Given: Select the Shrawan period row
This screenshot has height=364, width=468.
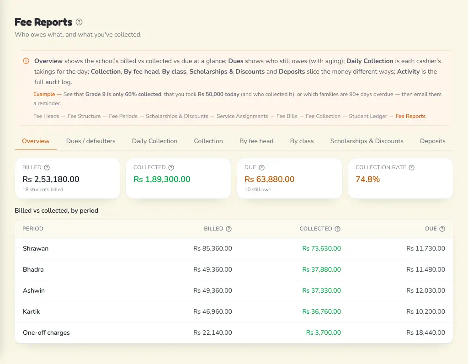Looking at the screenshot, I should [234, 248].
